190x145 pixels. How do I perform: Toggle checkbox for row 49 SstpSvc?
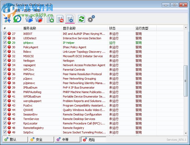[x=5, y=132]
